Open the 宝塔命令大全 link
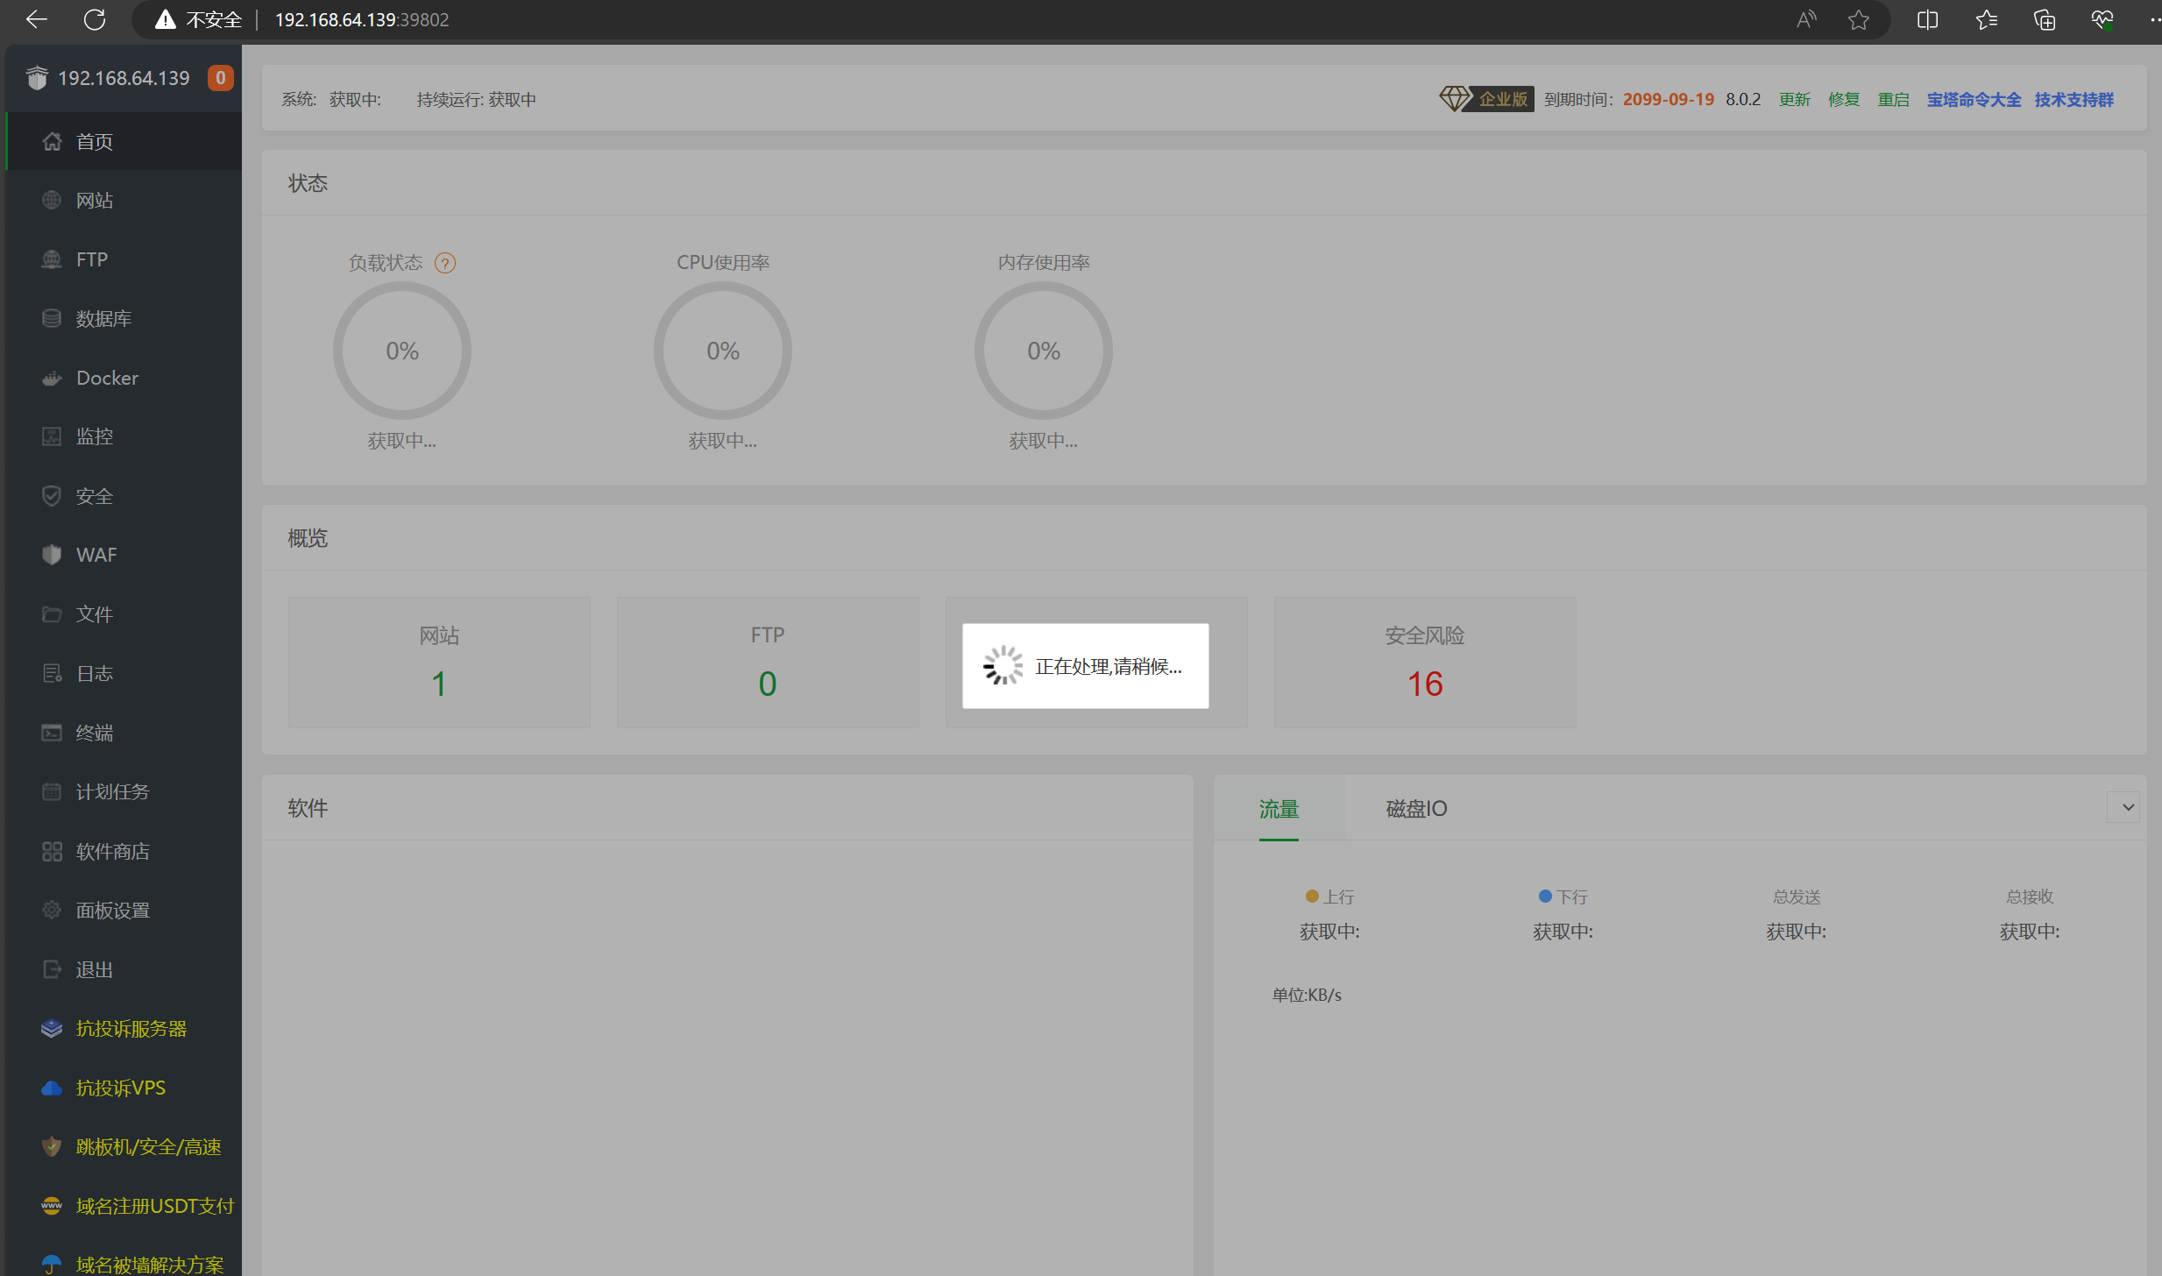This screenshot has width=2162, height=1276. (x=1974, y=100)
